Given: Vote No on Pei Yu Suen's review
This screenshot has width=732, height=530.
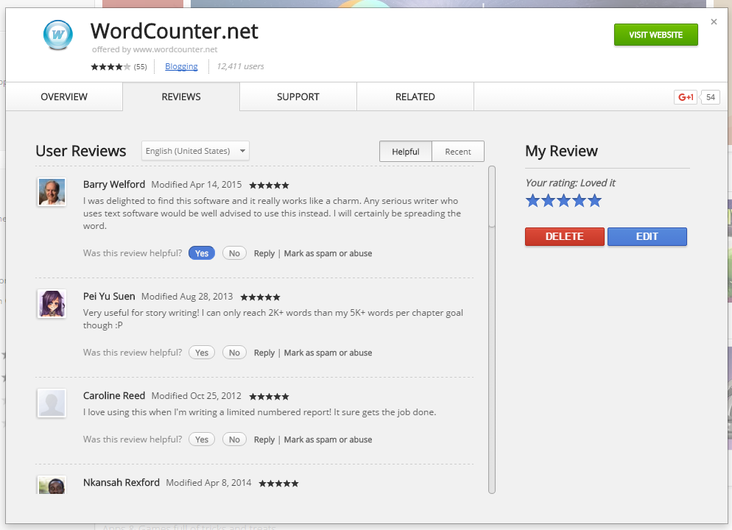Looking at the screenshot, I should (x=234, y=353).
